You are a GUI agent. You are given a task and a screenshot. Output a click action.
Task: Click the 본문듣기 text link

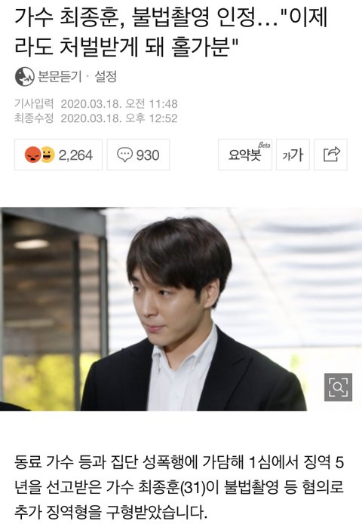pyautogui.click(x=60, y=77)
